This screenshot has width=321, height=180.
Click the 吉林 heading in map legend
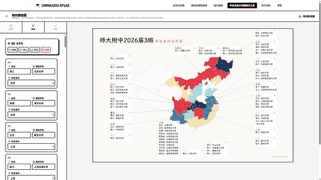201,48
